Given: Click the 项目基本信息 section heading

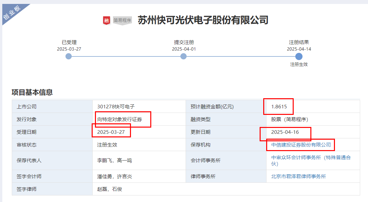Looking at the screenshot, I should (x=32, y=92).
